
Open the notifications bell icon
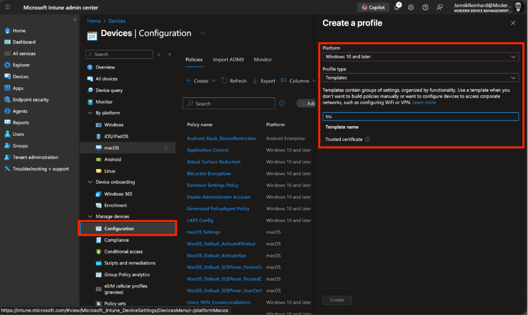[x=397, y=7]
